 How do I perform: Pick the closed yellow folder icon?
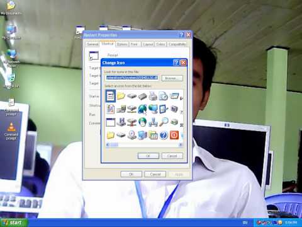(x=110, y=135)
